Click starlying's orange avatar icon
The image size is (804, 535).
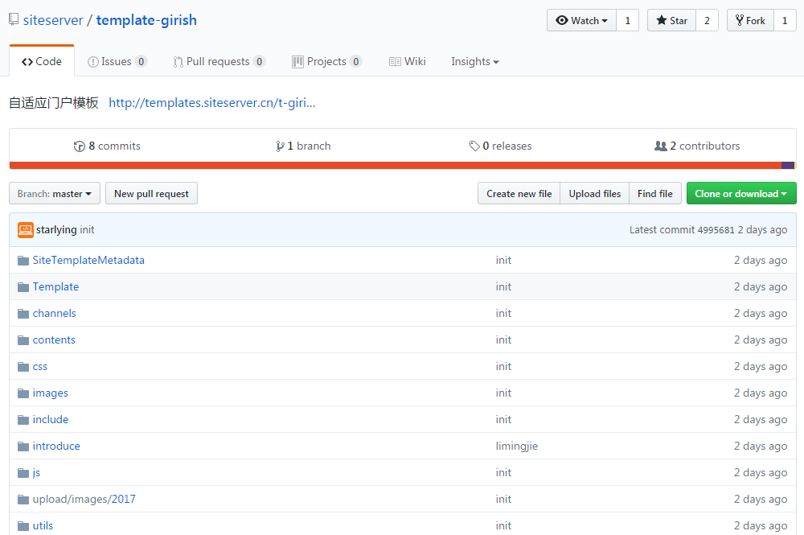point(26,230)
